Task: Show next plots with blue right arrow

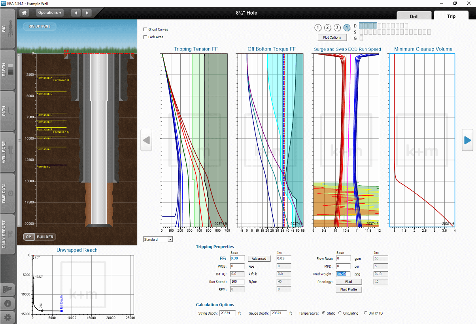Action: pyautogui.click(x=468, y=140)
